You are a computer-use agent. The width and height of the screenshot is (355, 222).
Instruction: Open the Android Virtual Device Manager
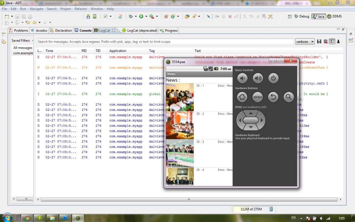(x=95, y=17)
